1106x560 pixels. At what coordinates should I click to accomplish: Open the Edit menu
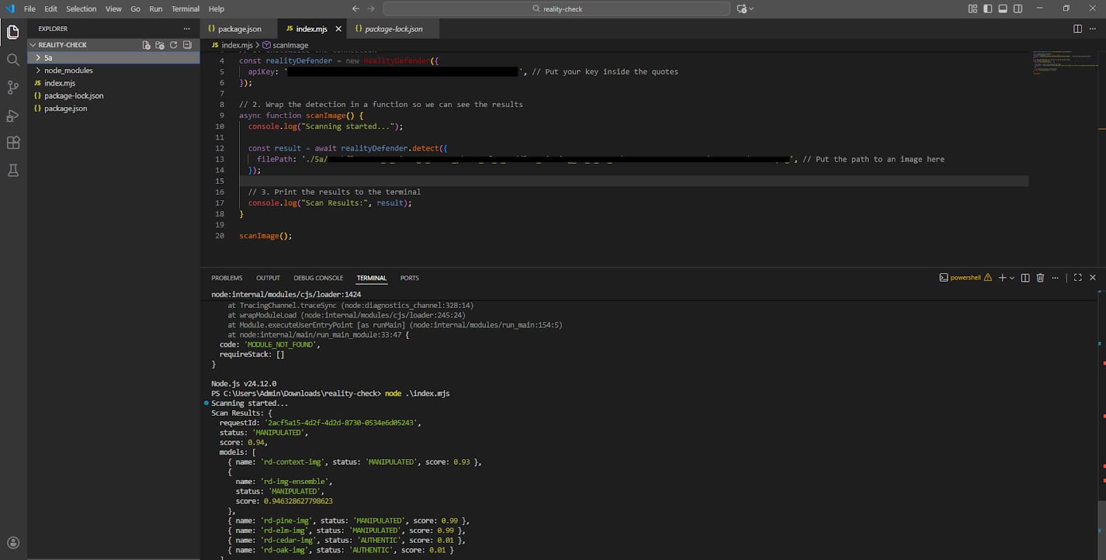pos(51,9)
